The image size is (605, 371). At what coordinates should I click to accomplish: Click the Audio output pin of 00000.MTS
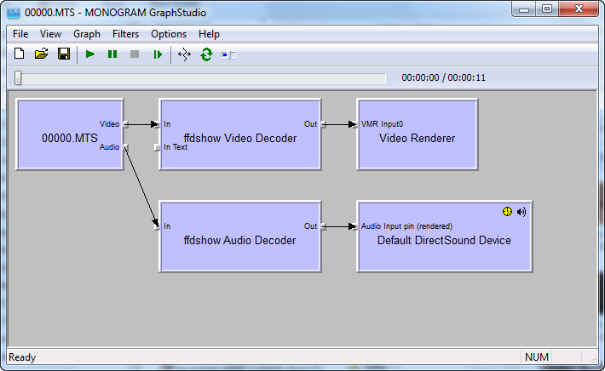pos(126,147)
